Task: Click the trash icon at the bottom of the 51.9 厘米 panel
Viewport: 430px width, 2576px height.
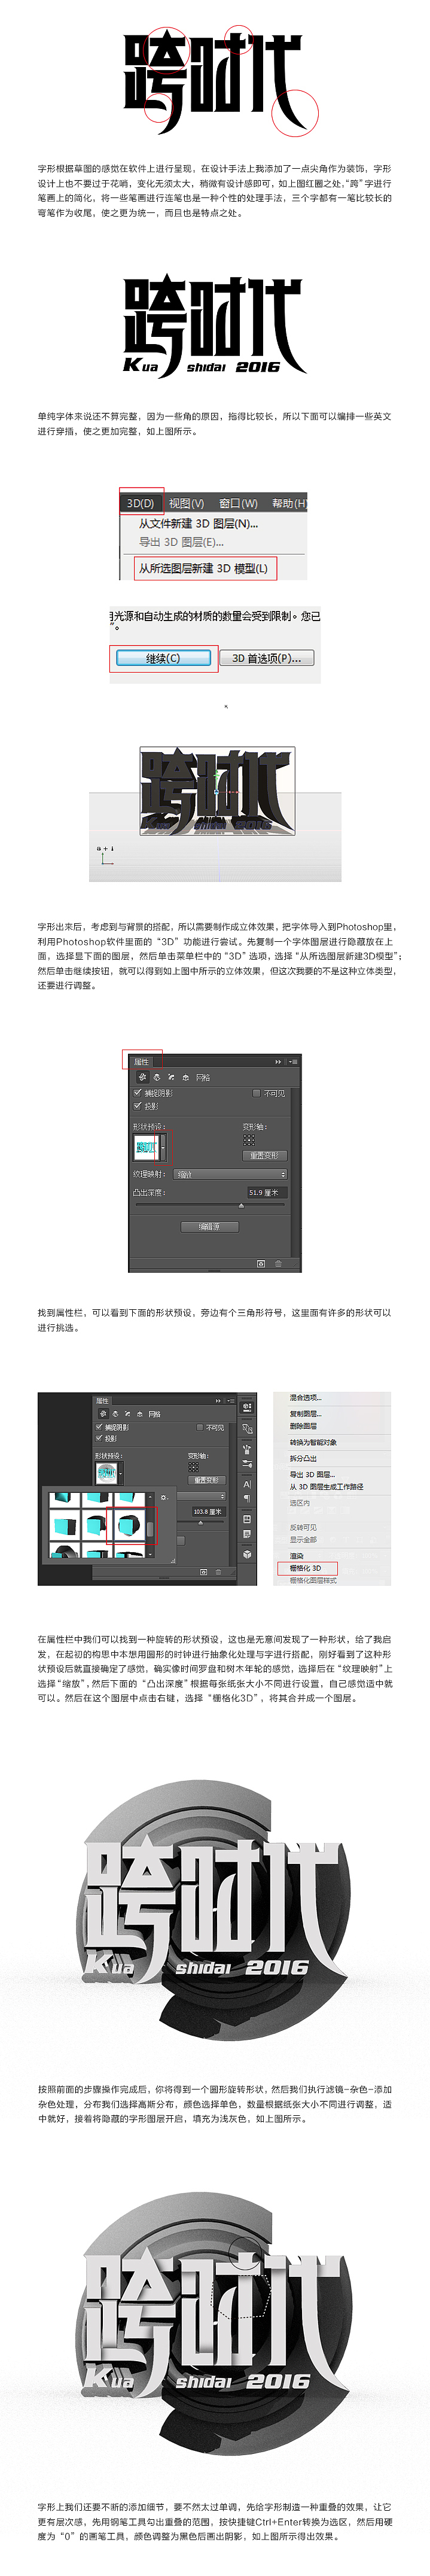Action: coord(278,1264)
